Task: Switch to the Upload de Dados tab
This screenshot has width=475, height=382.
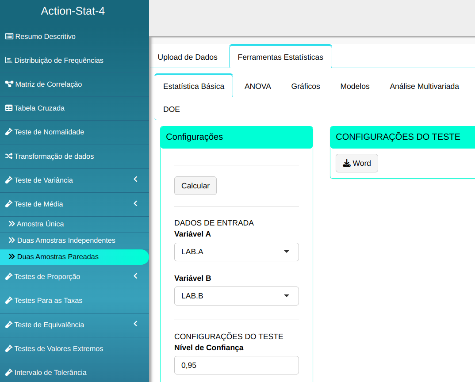Action: (x=188, y=57)
